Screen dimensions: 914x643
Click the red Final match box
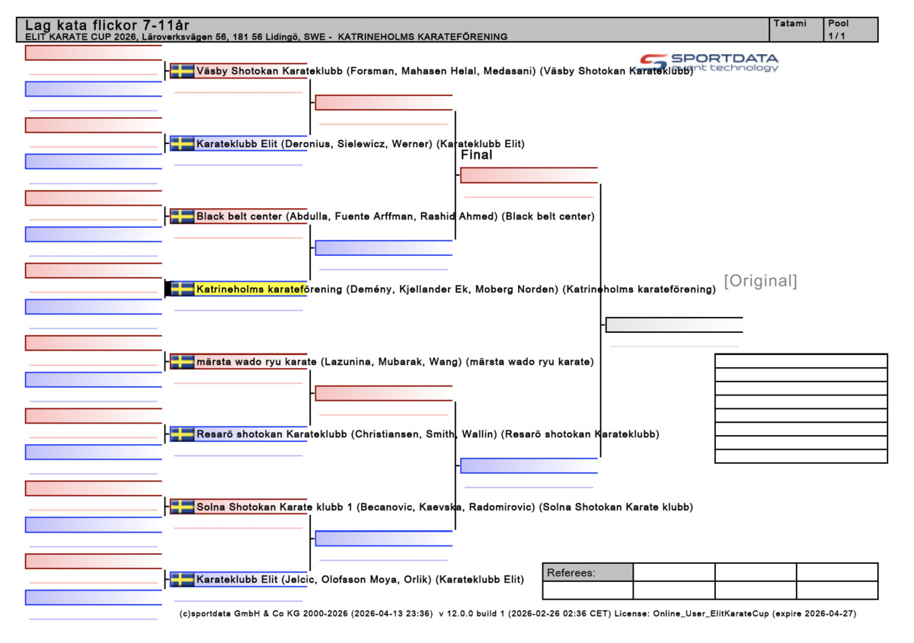coord(529,175)
